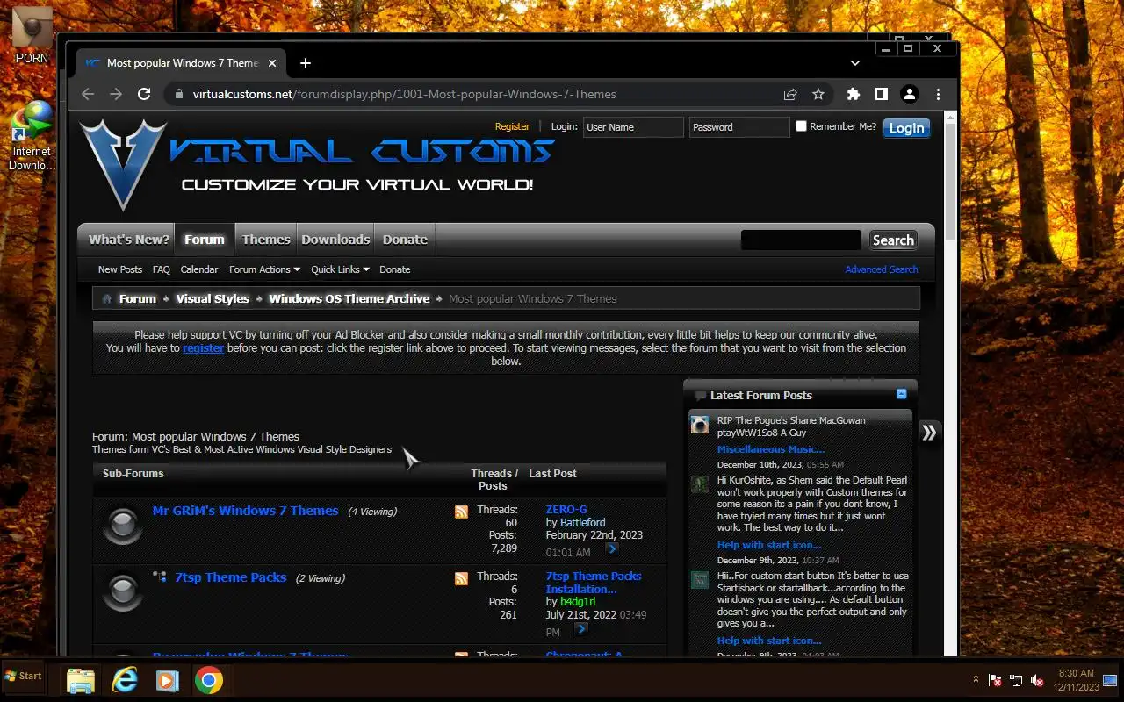Expand the Forum Actions dropdown
The width and height of the screenshot is (1124, 702).
point(264,269)
